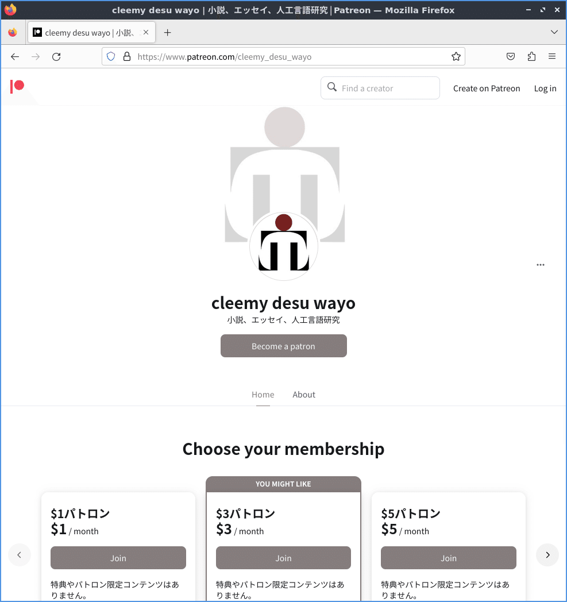Bookmark this page with the star icon
Viewport: 567px width, 602px height.
click(456, 57)
